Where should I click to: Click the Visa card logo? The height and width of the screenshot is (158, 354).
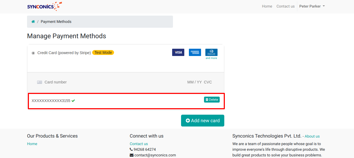(x=178, y=52)
